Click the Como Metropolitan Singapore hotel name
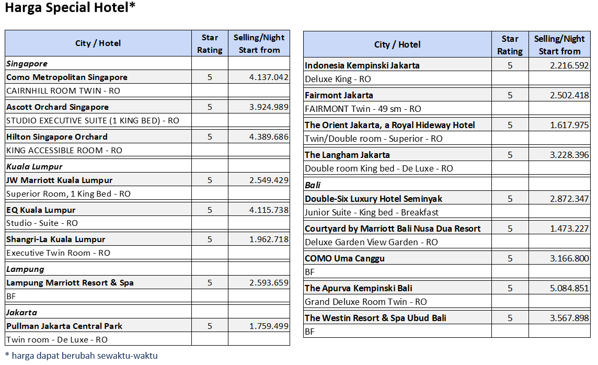The image size is (598, 365). (67, 77)
